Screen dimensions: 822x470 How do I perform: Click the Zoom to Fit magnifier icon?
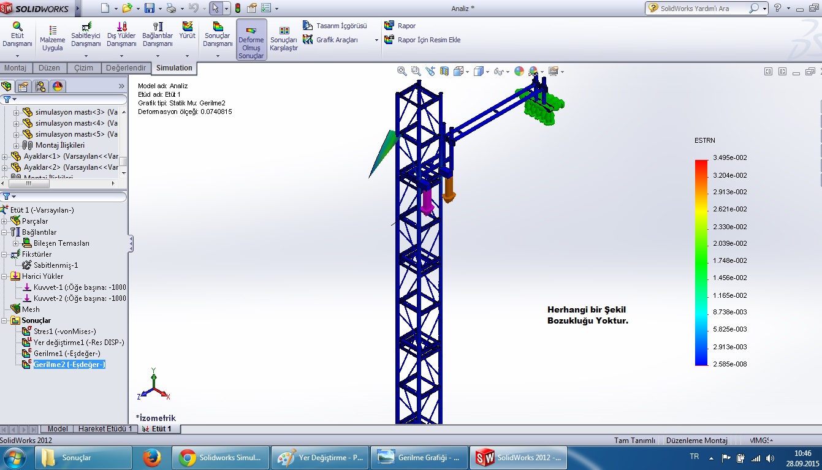click(402, 71)
